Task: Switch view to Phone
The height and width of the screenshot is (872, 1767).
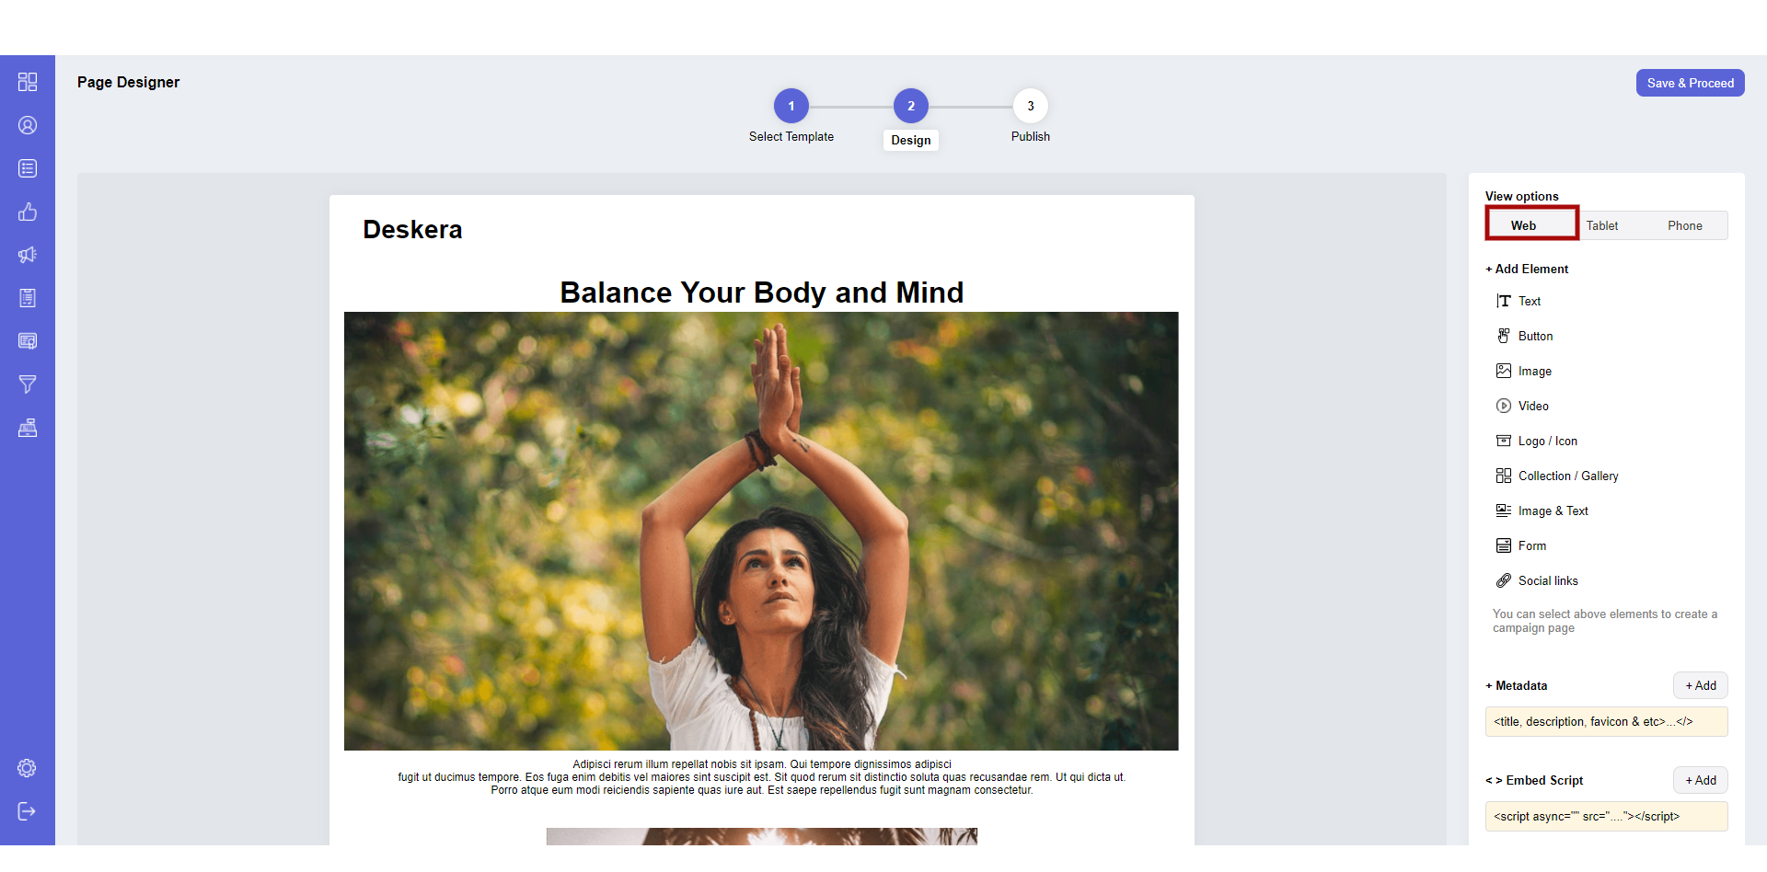Action: 1685,225
